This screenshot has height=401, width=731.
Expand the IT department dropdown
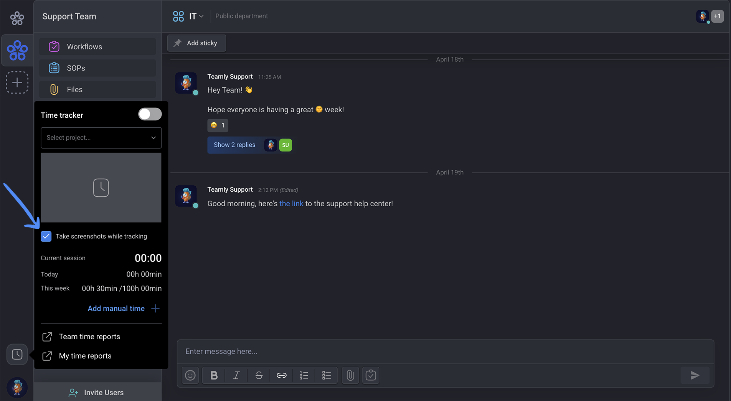201,16
